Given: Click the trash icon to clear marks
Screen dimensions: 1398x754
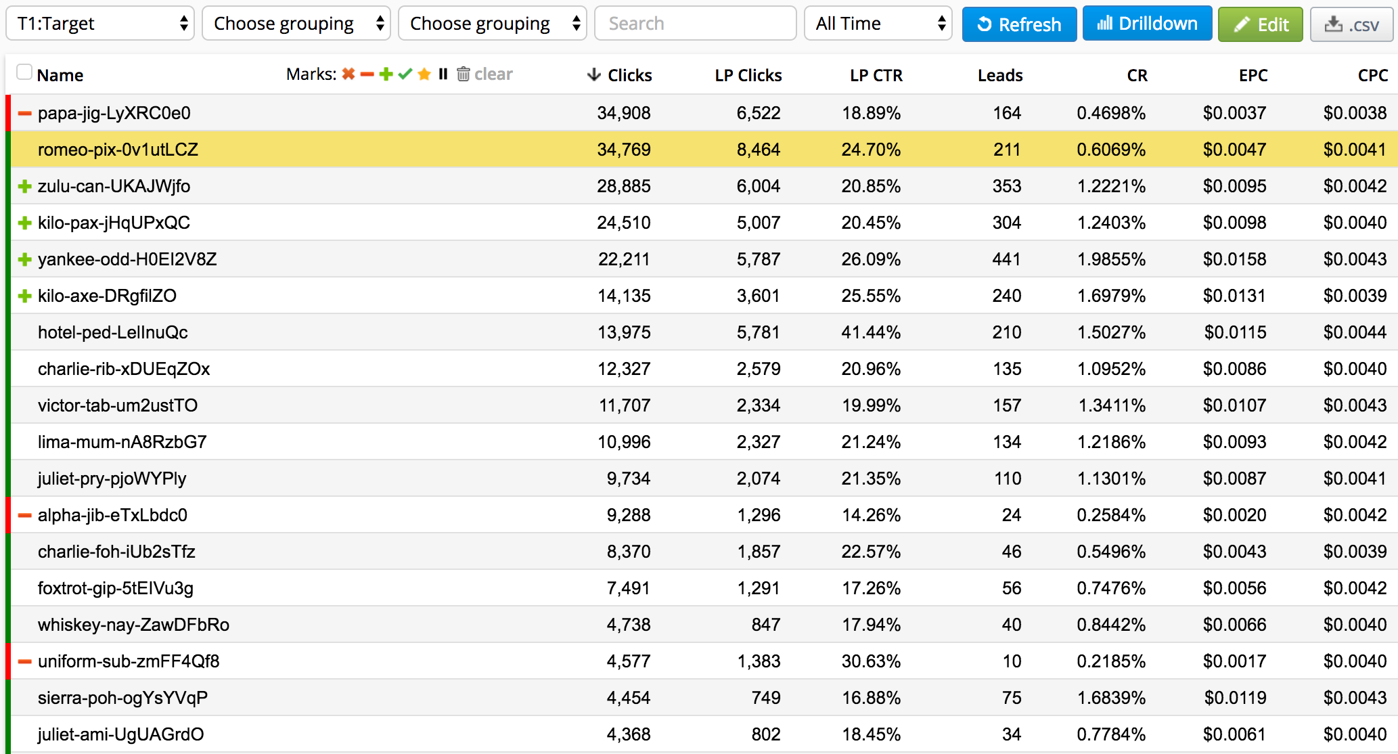Looking at the screenshot, I should 464,74.
